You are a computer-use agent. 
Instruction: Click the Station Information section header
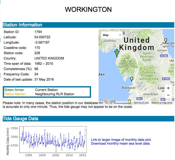pyautogui.click(x=89, y=25)
